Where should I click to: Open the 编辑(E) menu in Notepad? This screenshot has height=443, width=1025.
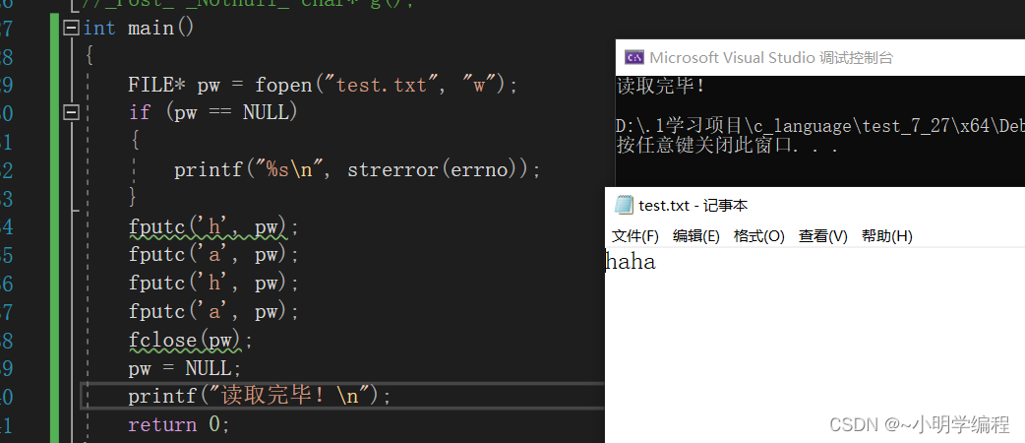pos(696,236)
